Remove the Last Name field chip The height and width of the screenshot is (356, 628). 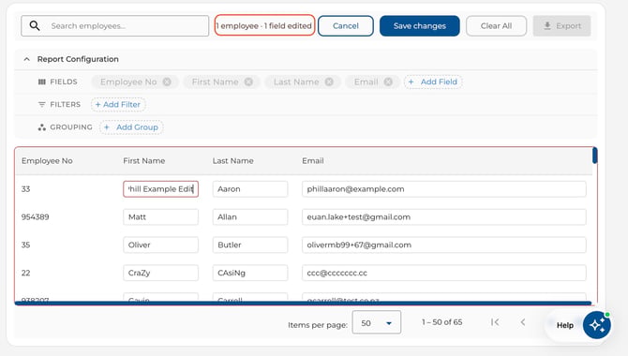coord(329,82)
